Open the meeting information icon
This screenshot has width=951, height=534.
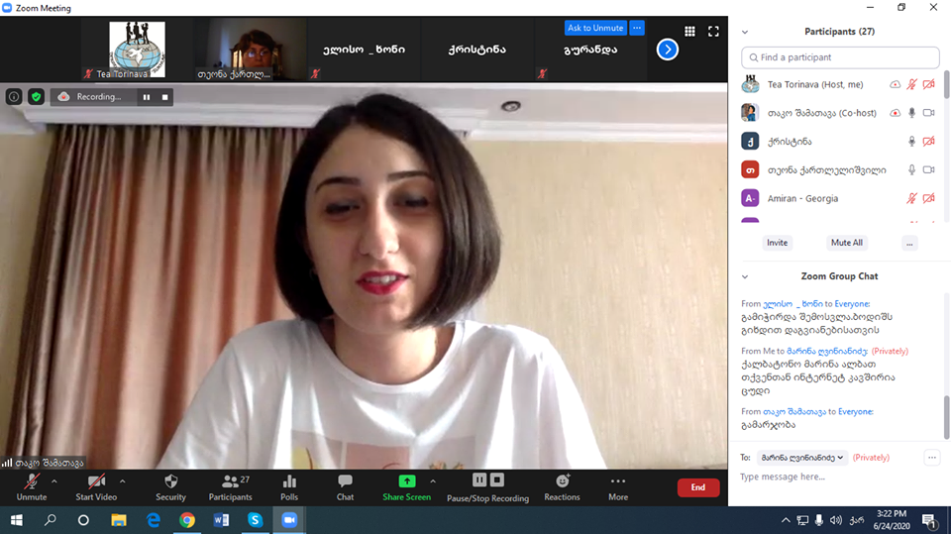tap(13, 96)
